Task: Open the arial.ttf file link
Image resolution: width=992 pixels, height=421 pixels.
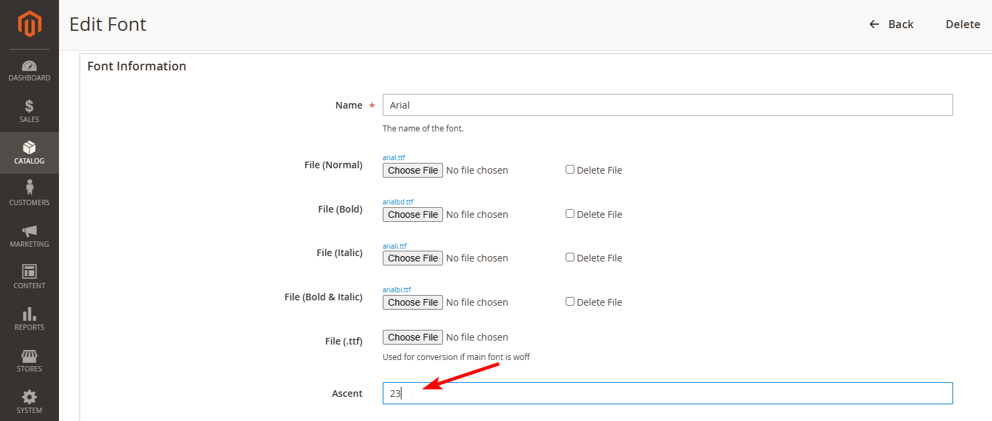Action: click(393, 158)
